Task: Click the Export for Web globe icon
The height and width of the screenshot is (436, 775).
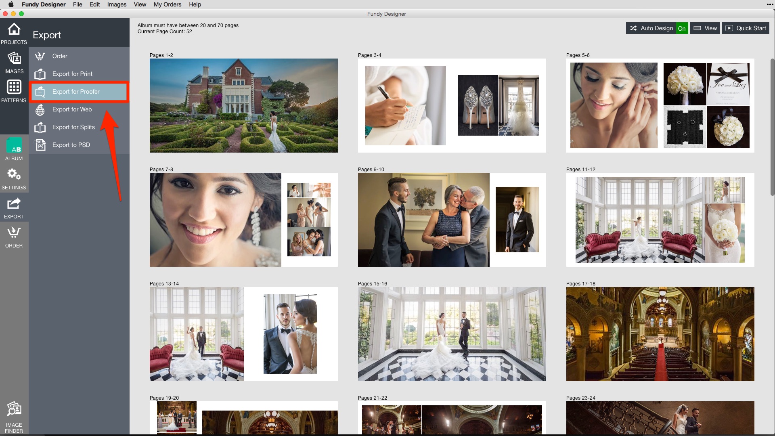Action: tap(40, 109)
